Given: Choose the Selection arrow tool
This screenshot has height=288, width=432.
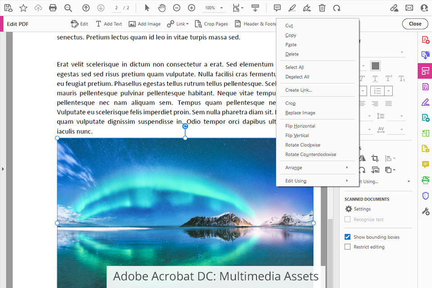Looking at the screenshot, I should (x=147, y=8).
